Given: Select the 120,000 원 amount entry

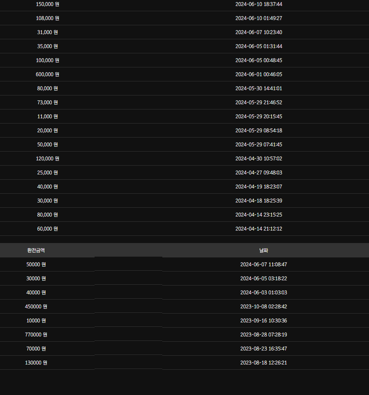Looking at the screenshot, I should pos(47,158).
